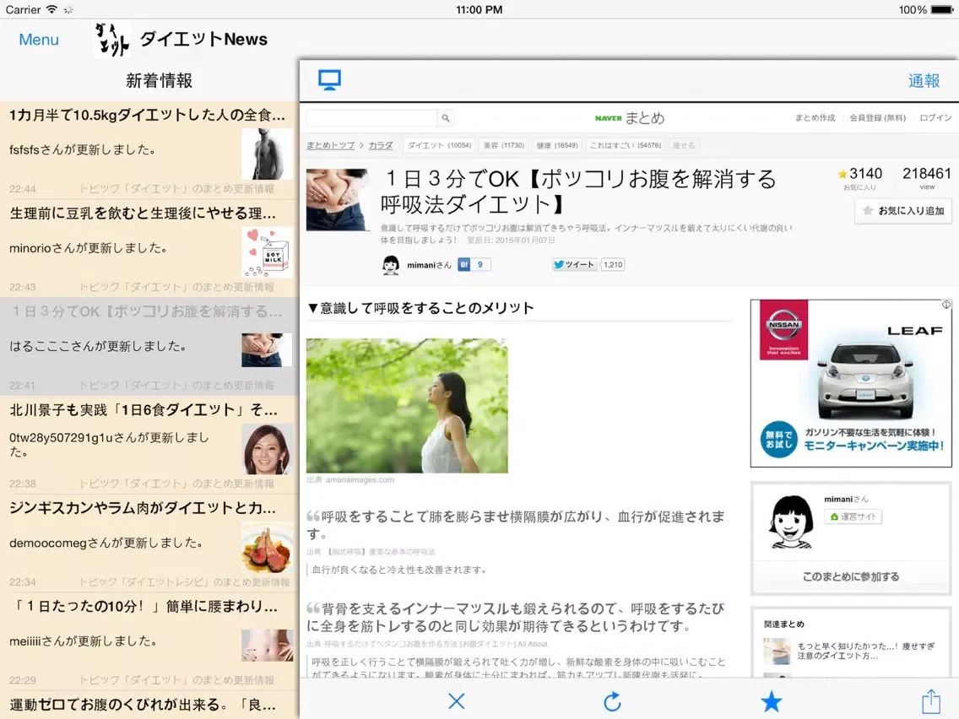Tap the star favorite icon
The width and height of the screenshot is (959, 719).
[x=771, y=700]
